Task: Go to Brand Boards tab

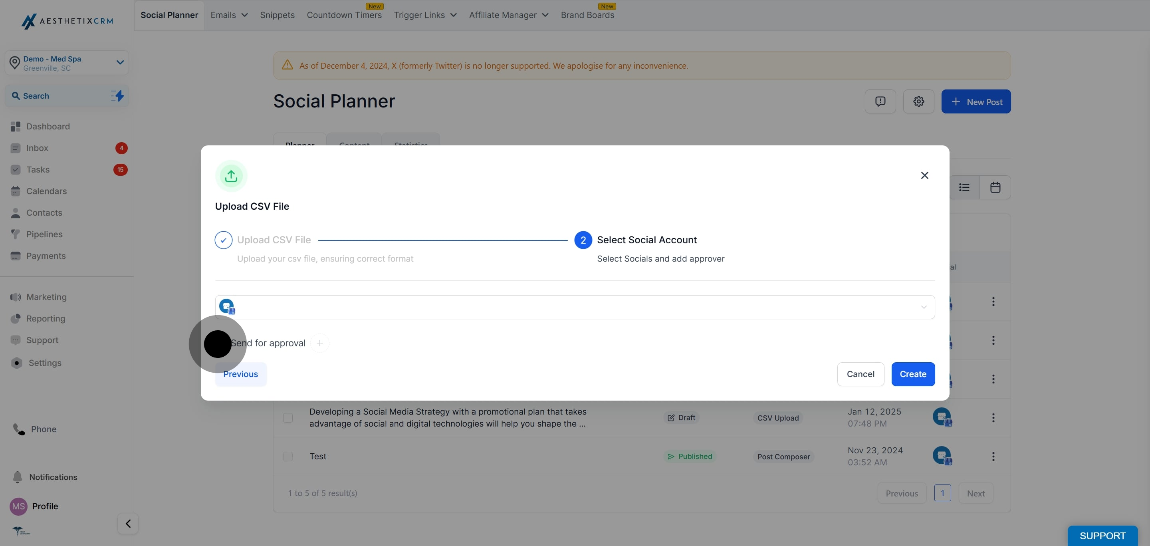Action: point(587,15)
